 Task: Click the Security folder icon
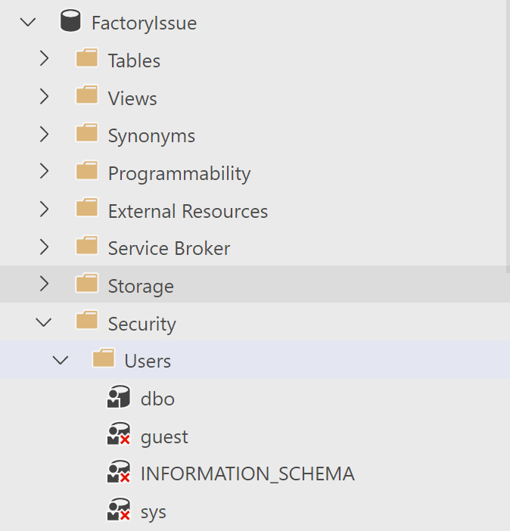point(87,320)
